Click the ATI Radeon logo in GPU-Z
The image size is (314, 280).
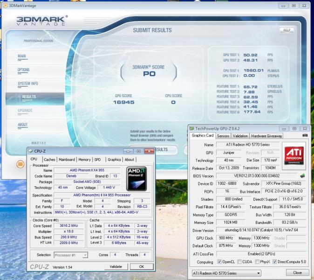click(294, 155)
